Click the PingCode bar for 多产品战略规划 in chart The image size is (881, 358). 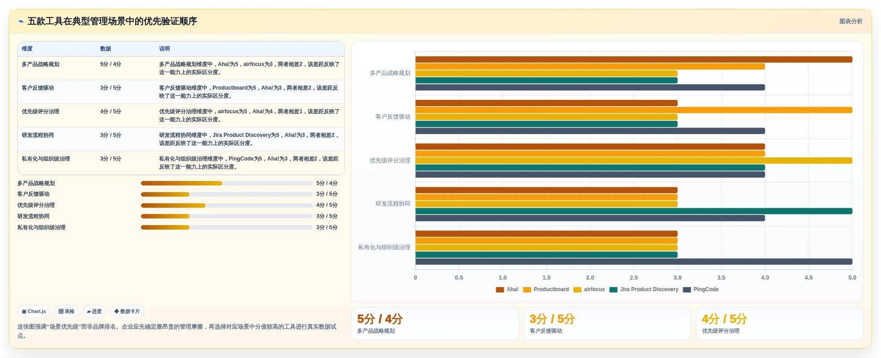590,87
